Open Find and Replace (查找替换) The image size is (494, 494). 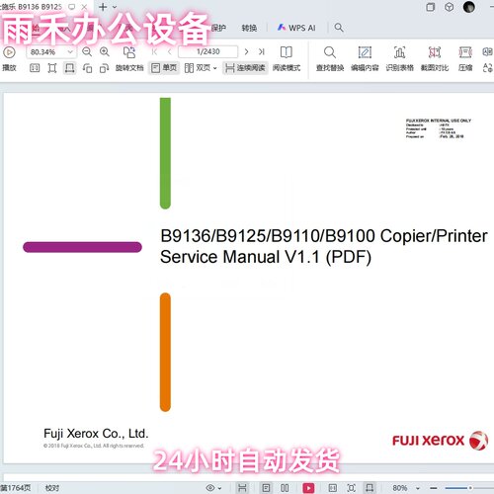point(330,59)
